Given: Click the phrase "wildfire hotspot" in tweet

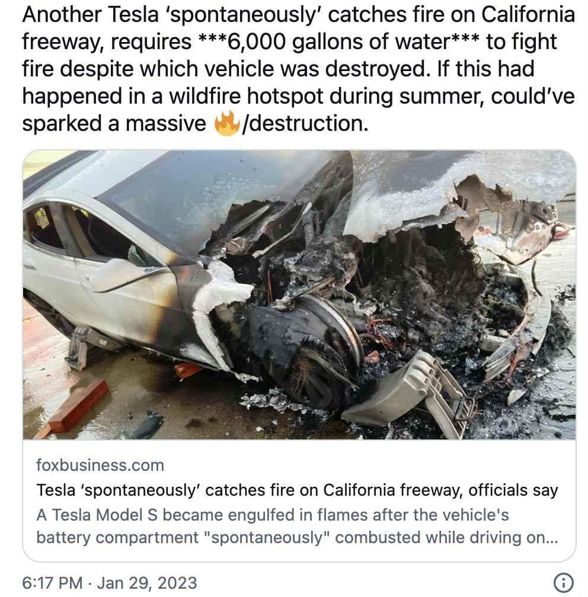Looking at the screenshot, I should tap(246, 97).
